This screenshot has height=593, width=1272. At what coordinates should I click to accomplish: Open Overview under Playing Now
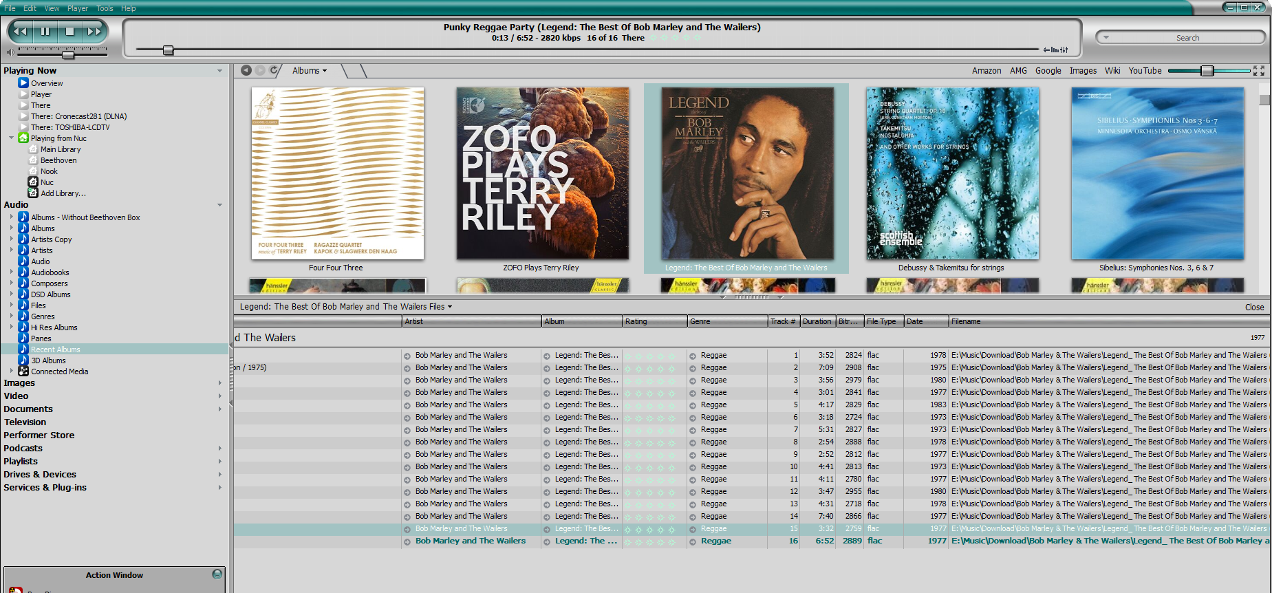[47, 83]
